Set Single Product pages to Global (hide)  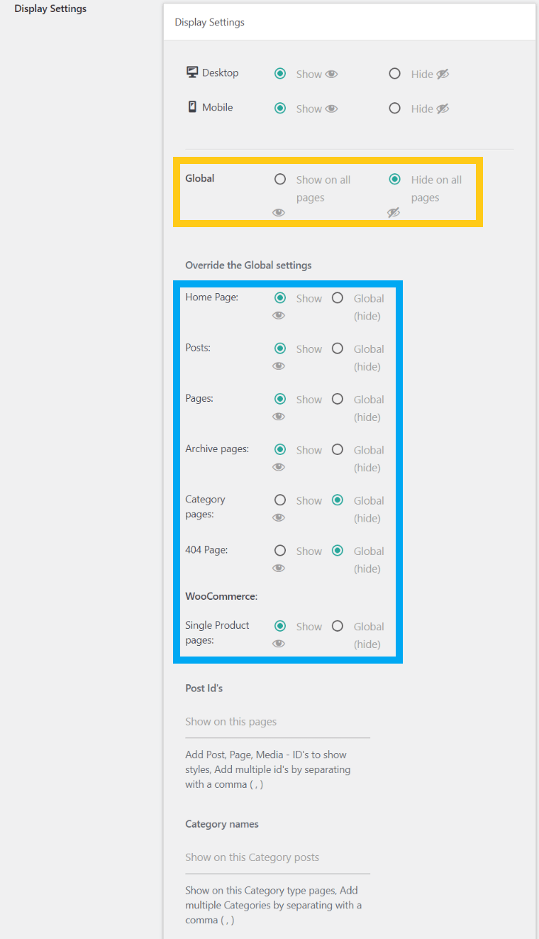coord(338,626)
